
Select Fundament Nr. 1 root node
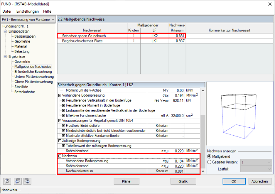pyautogui.click(x=16, y=26)
